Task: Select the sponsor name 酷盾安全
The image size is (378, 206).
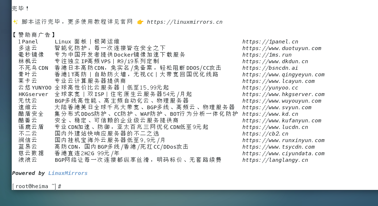Action: [x=31, y=114]
